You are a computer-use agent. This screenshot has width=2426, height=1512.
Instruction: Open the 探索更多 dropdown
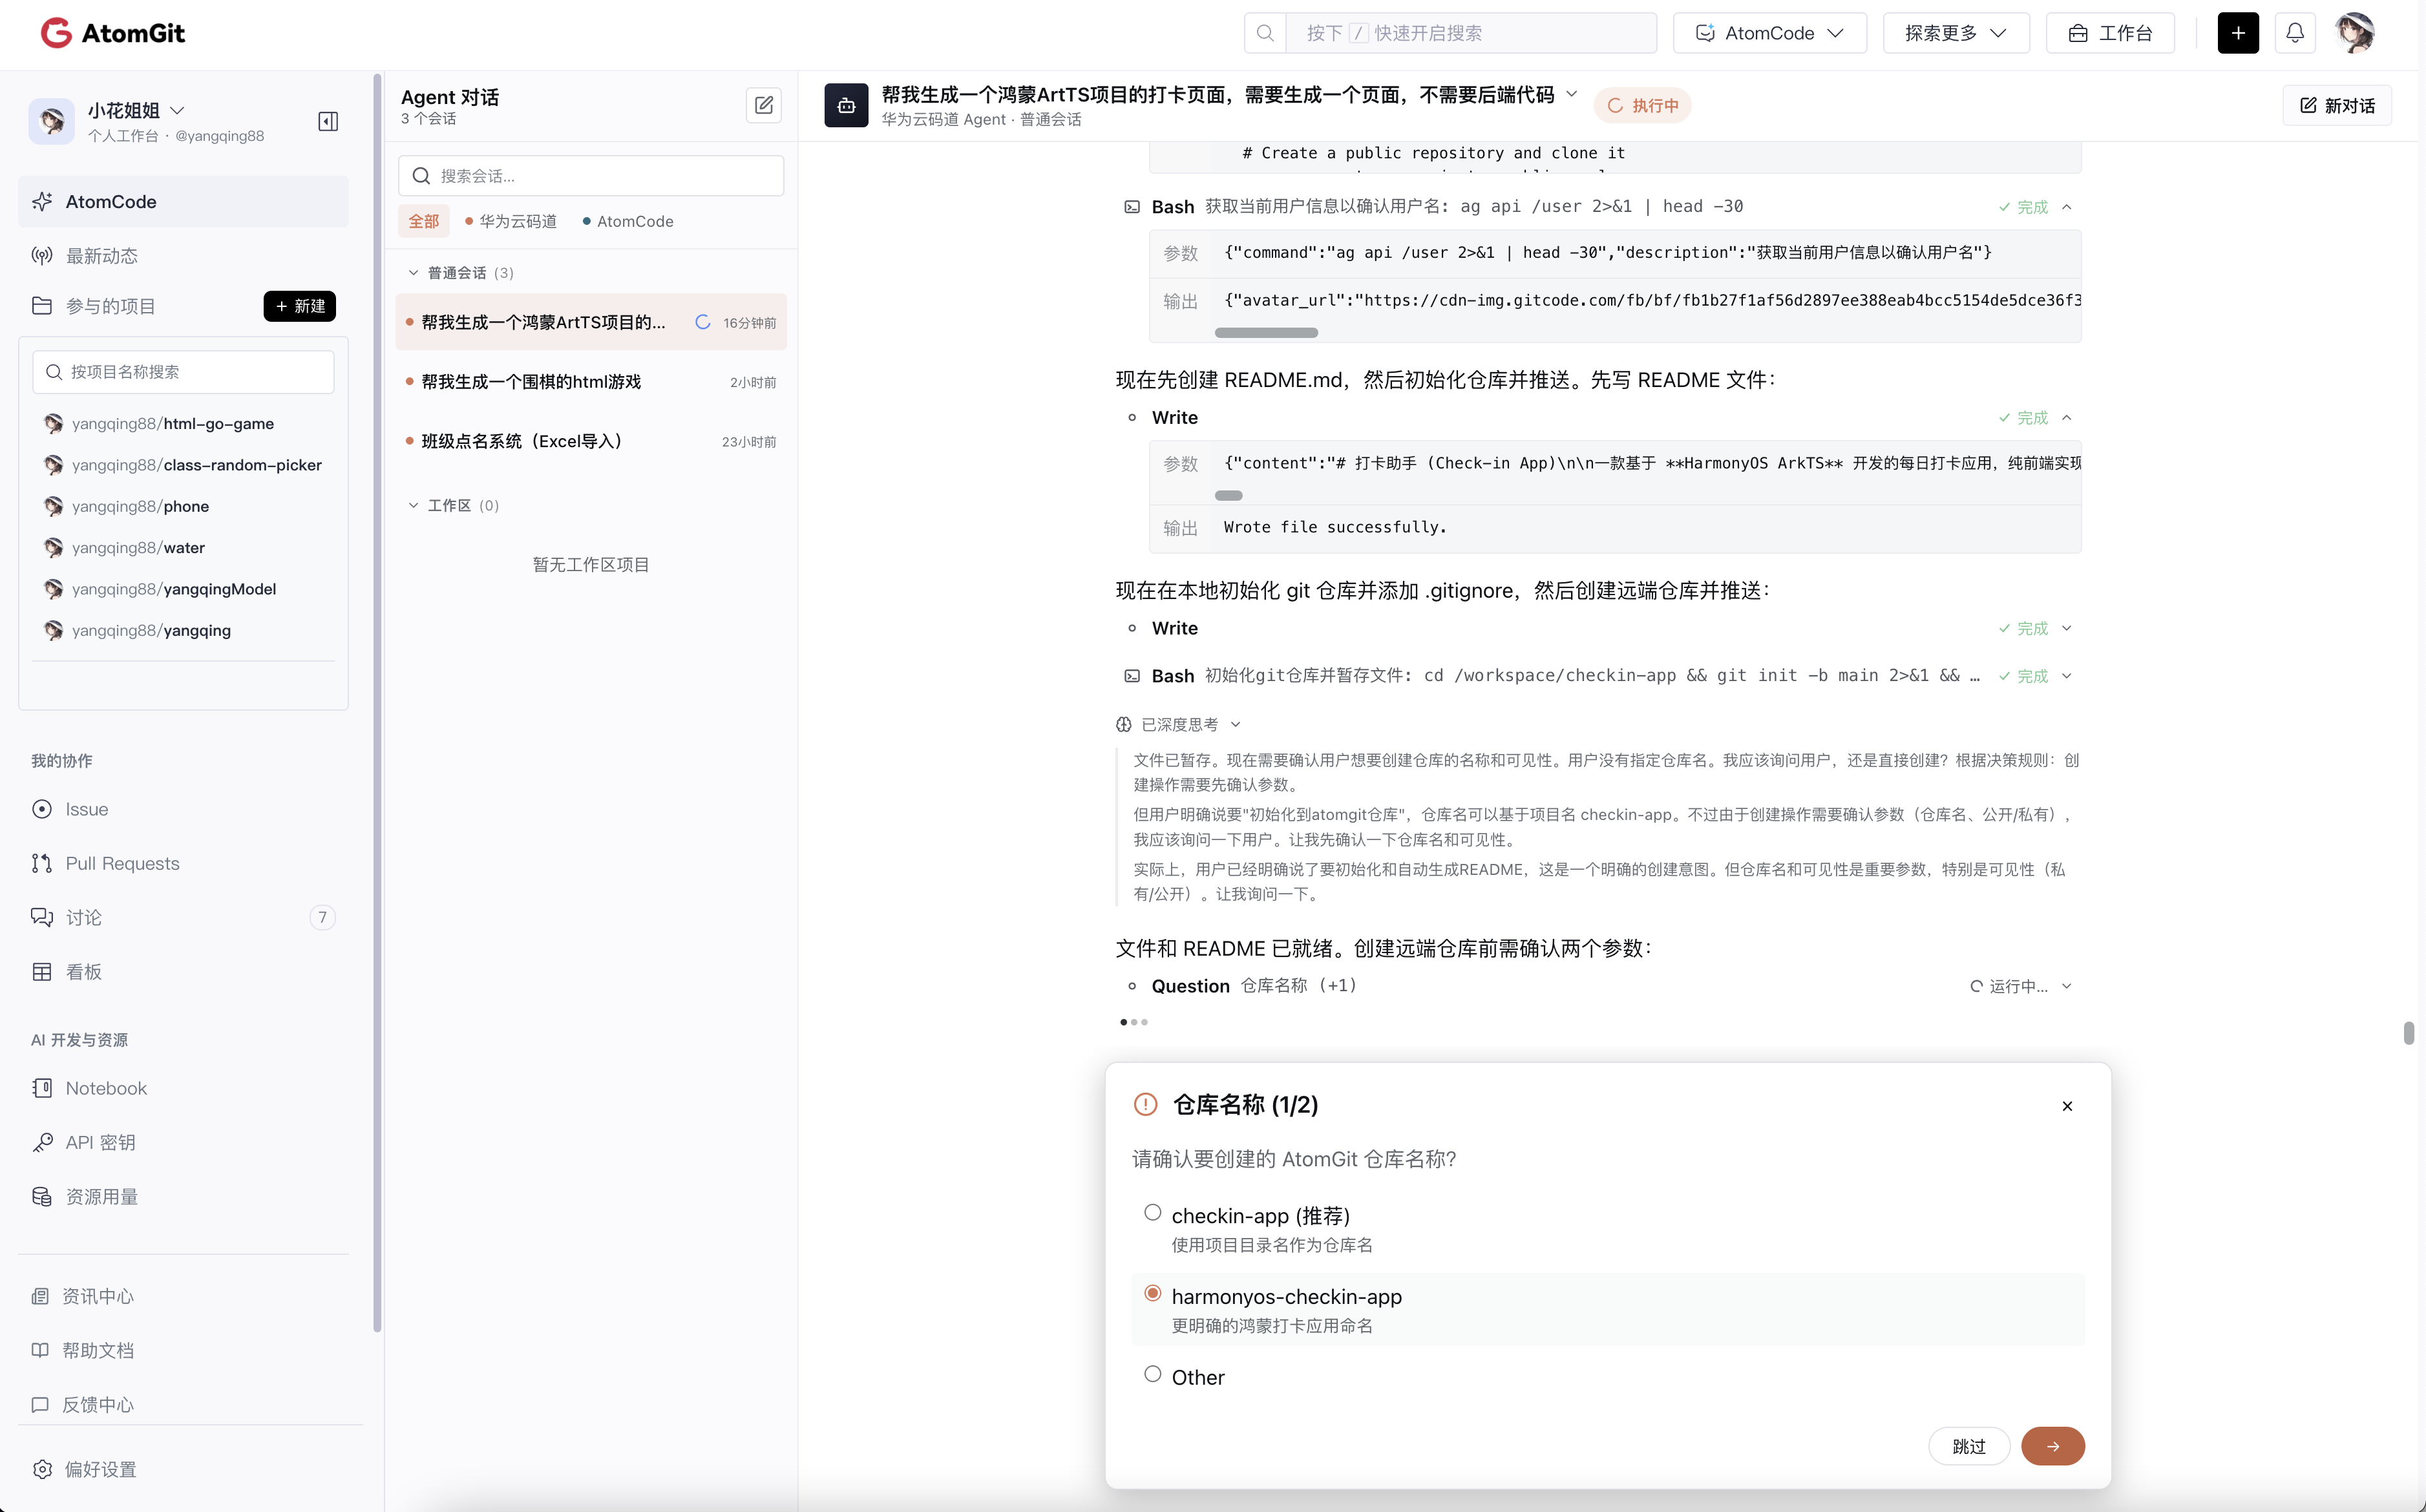pyautogui.click(x=1956, y=33)
